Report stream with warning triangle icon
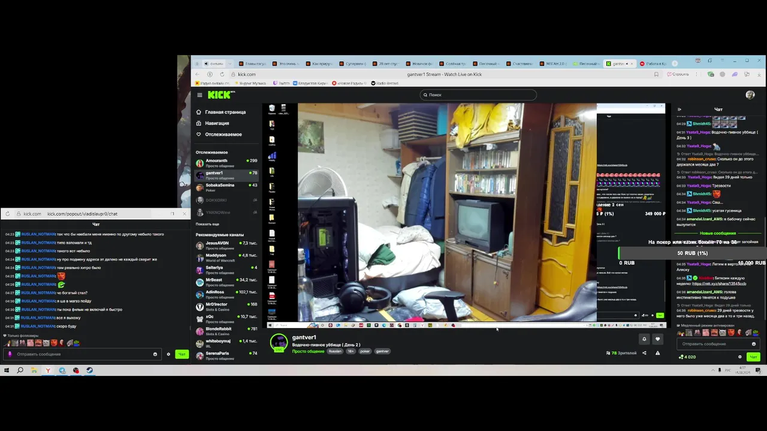Image resolution: width=767 pixels, height=431 pixels. [657, 353]
